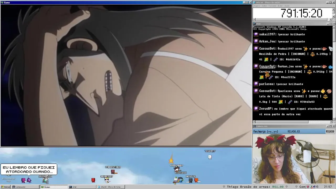Click the R$1650 goal amount
Viewport: 336px width, 189px height.
coord(330,132)
